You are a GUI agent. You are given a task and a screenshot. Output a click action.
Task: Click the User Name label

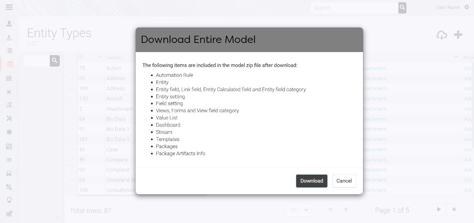pyautogui.click(x=448, y=7)
